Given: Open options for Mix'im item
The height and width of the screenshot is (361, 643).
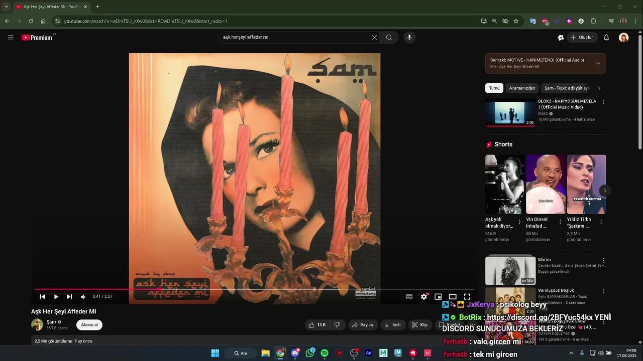Looking at the screenshot, I should [603, 261].
